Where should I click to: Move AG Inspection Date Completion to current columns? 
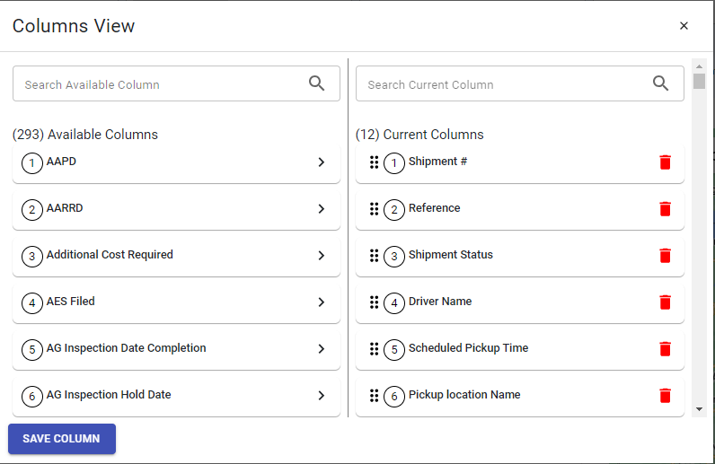point(322,349)
